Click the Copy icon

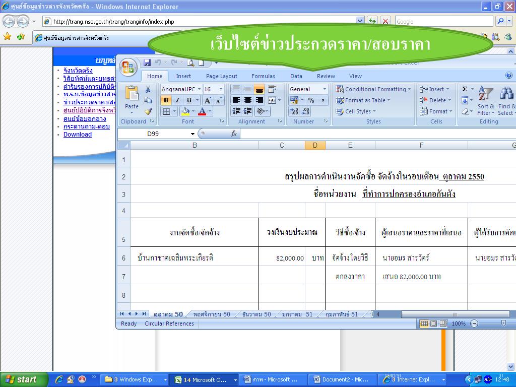[x=148, y=100]
